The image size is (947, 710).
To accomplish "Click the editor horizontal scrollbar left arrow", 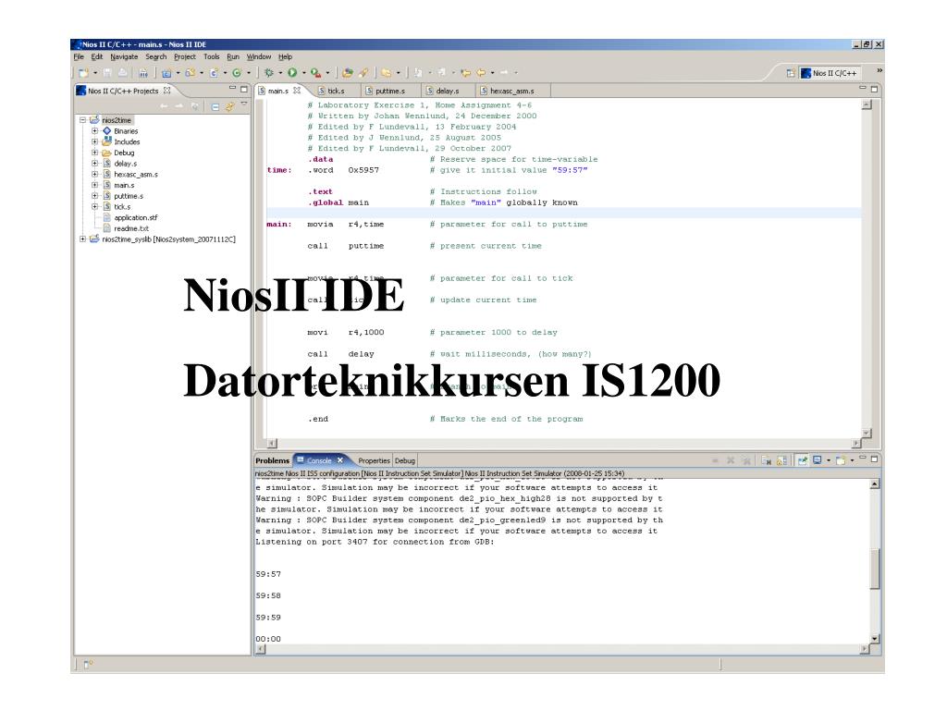I will click(x=272, y=443).
